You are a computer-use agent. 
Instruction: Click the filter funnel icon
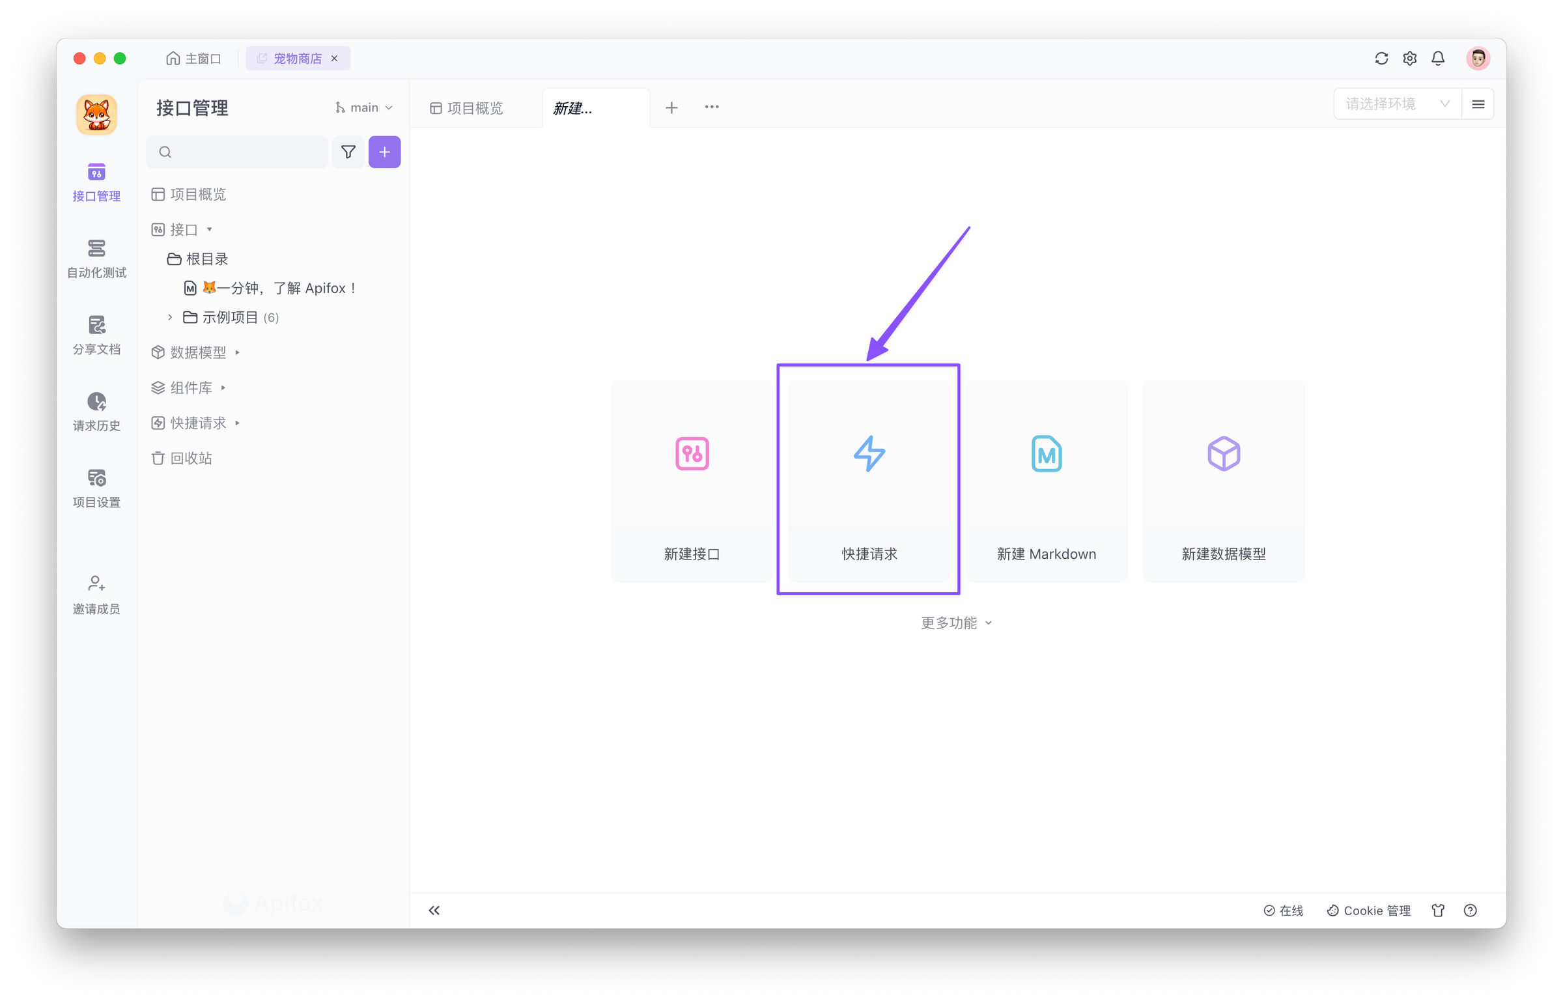click(x=348, y=152)
